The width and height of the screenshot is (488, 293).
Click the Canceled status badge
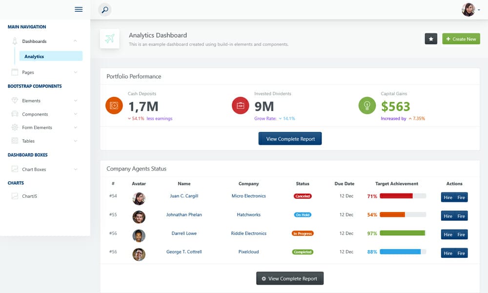point(302,196)
